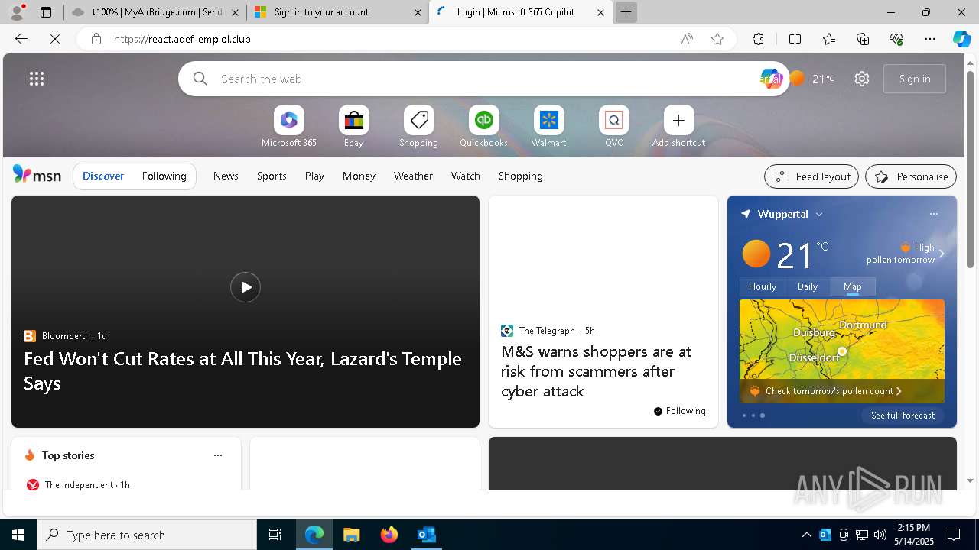Show hidden system tray icons
Screen dimensions: 979x550
point(806,535)
